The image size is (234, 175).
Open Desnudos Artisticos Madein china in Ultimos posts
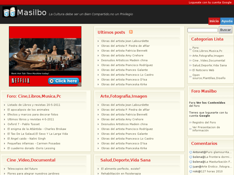tap(124, 60)
